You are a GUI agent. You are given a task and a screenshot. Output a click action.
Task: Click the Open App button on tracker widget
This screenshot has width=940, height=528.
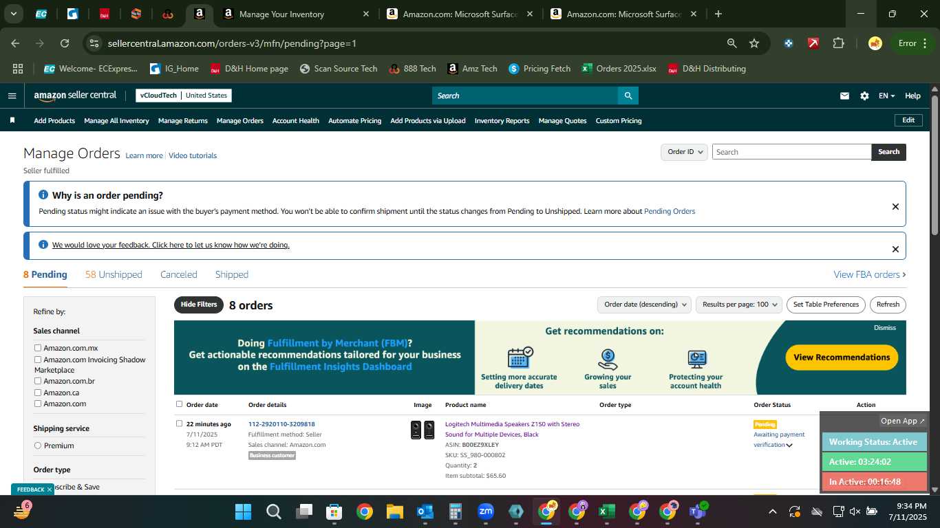[903, 421]
